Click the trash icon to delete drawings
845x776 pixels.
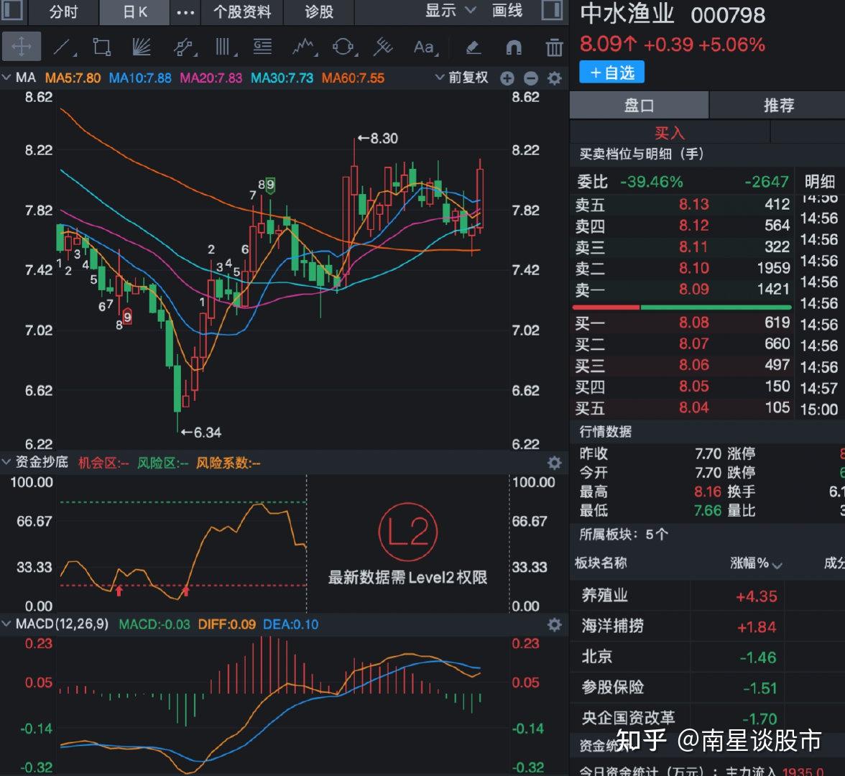(553, 46)
